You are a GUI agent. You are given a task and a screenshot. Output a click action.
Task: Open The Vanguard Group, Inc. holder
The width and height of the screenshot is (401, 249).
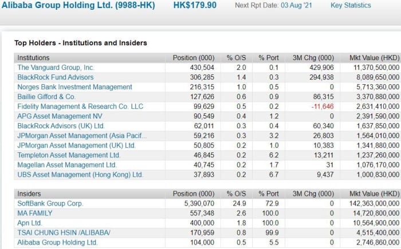pos(56,68)
